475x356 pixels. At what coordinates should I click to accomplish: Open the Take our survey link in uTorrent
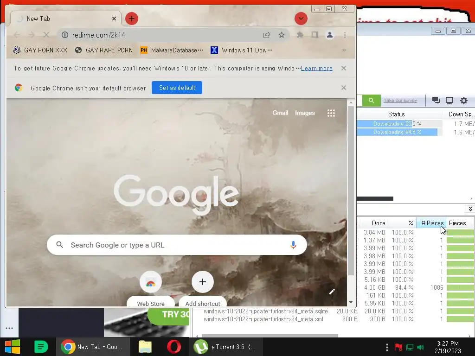coord(400,101)
